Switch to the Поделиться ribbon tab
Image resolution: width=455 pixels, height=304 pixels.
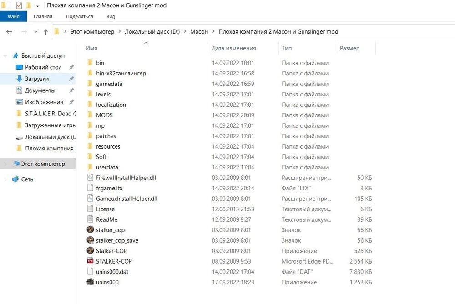79,16
